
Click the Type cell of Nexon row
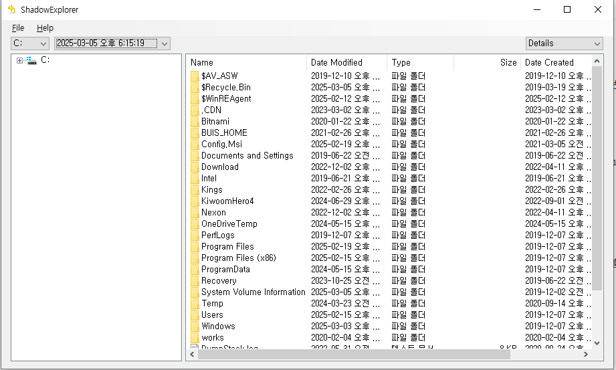click(409, 213)
